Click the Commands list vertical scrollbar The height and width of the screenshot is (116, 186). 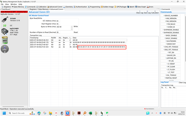[185, 39]
